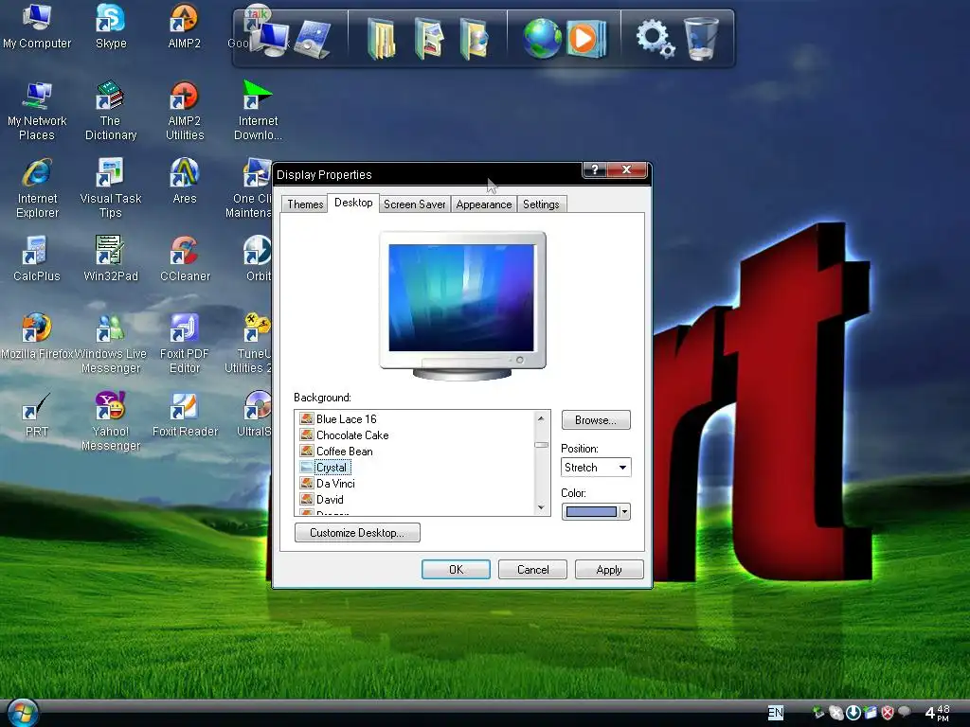Click the taskbar clock showing 4:48 PM
The height and width of the screenshot is (727, 970).
click(x=937, y=713)
